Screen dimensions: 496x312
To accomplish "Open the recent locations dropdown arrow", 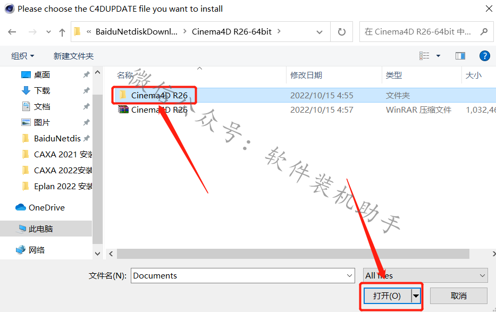I will (x=48, y=32).
